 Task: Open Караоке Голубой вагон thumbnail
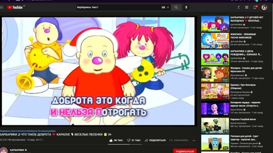[x=215, y=126]
